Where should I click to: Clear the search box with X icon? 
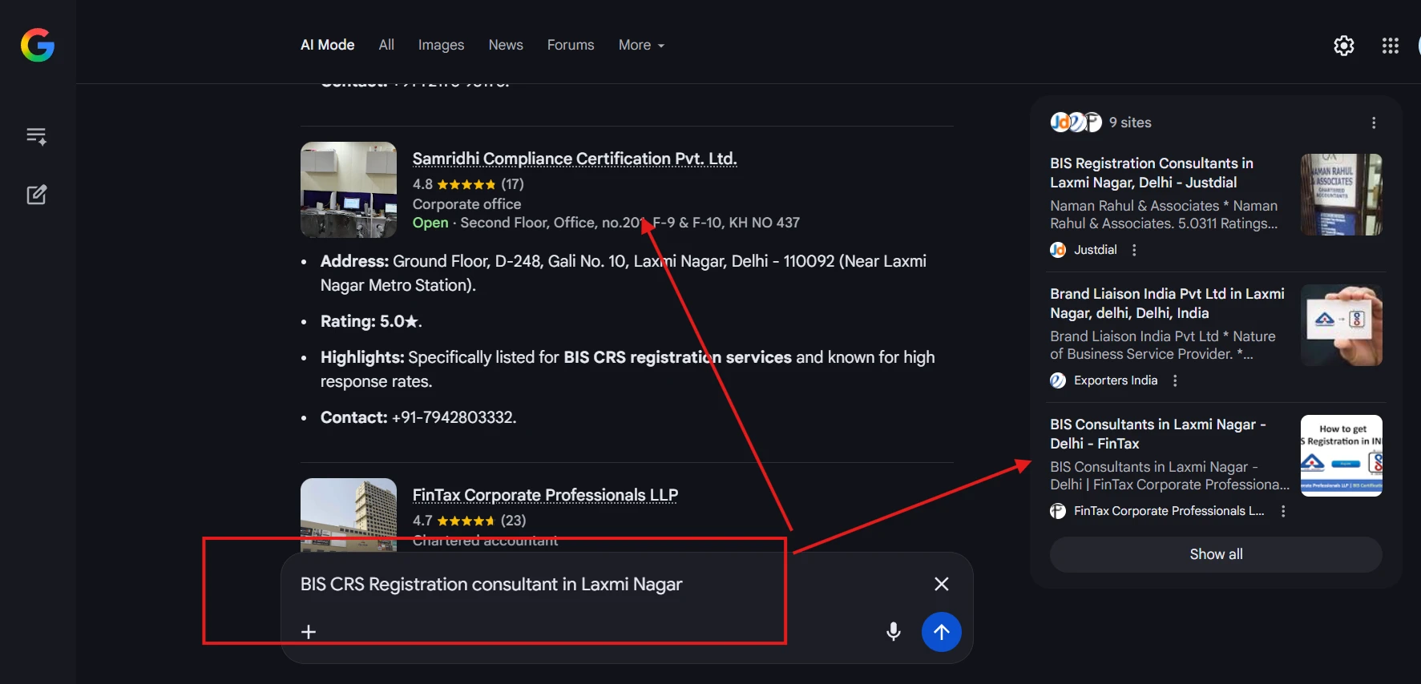(x=942, y=584)
